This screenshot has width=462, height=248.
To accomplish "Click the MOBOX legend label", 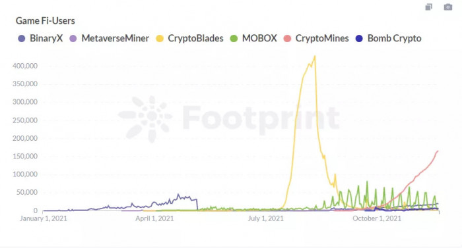I will coord(259,39).
